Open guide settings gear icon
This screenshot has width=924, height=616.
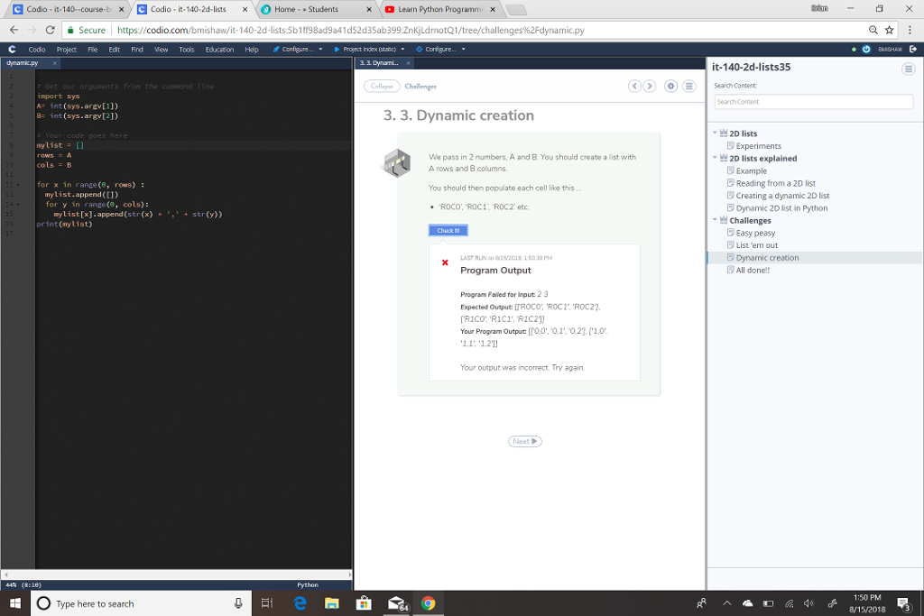point(670,86)
